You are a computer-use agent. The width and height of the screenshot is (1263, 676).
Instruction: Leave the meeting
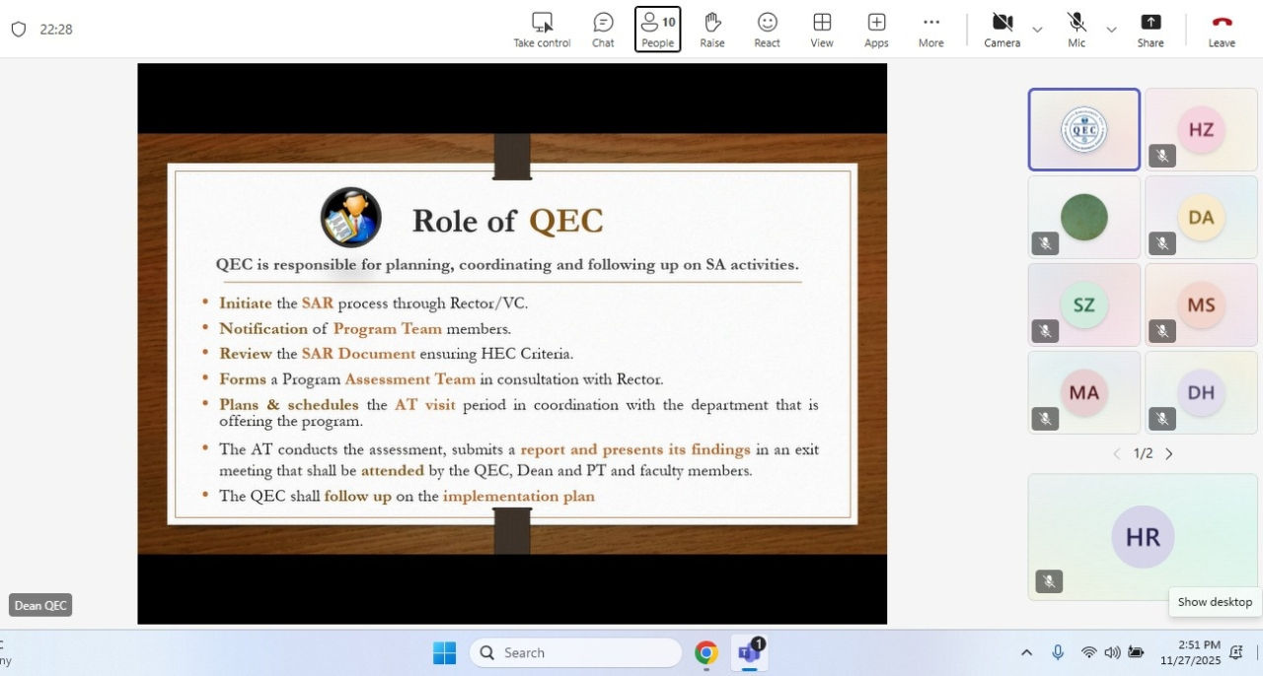click(1222, 30)
